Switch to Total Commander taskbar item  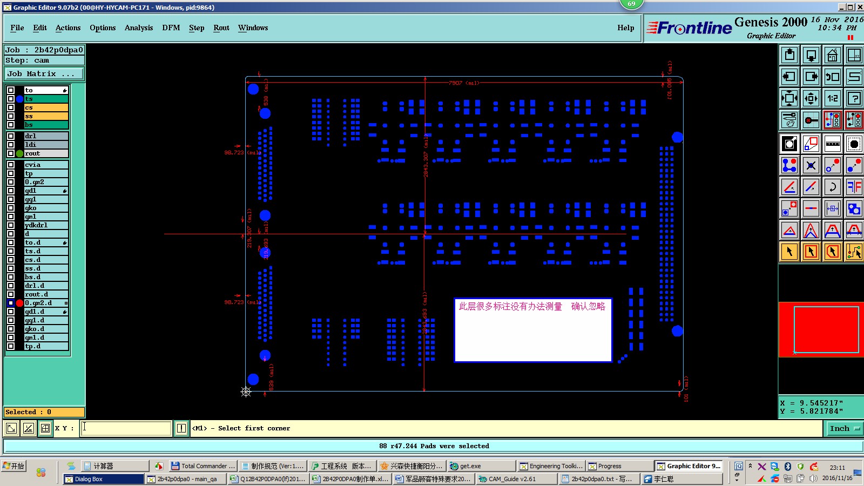click(203, 466)
